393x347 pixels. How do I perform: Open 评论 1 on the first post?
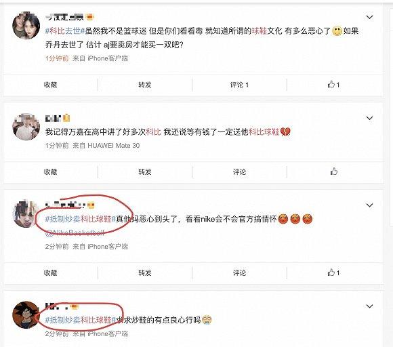point(239,85)
